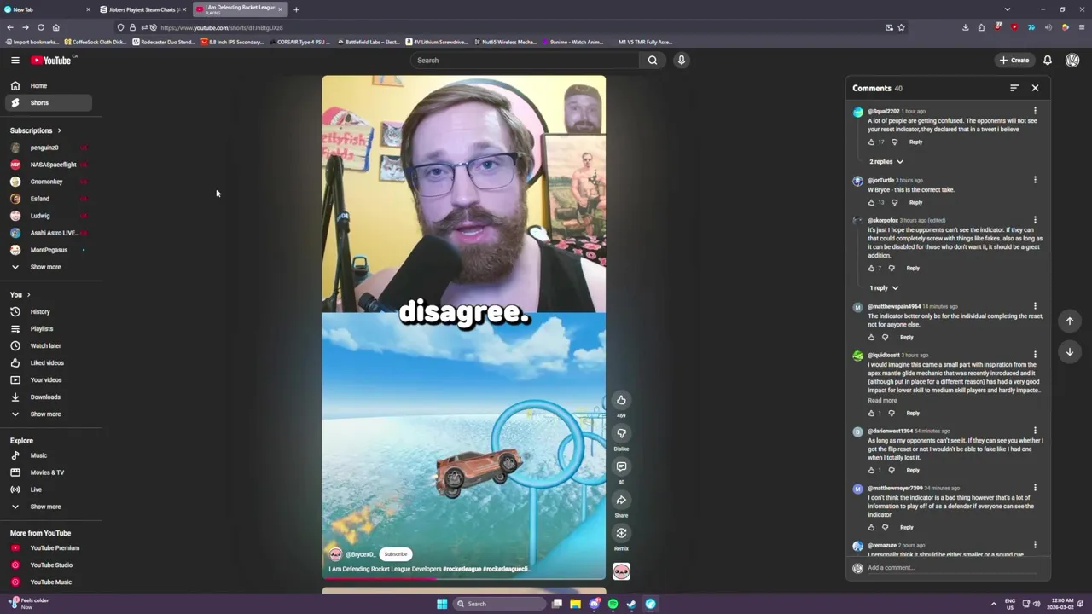
Task: Expand Read more on @liquidtoastt comment
Action: (882, 400)
